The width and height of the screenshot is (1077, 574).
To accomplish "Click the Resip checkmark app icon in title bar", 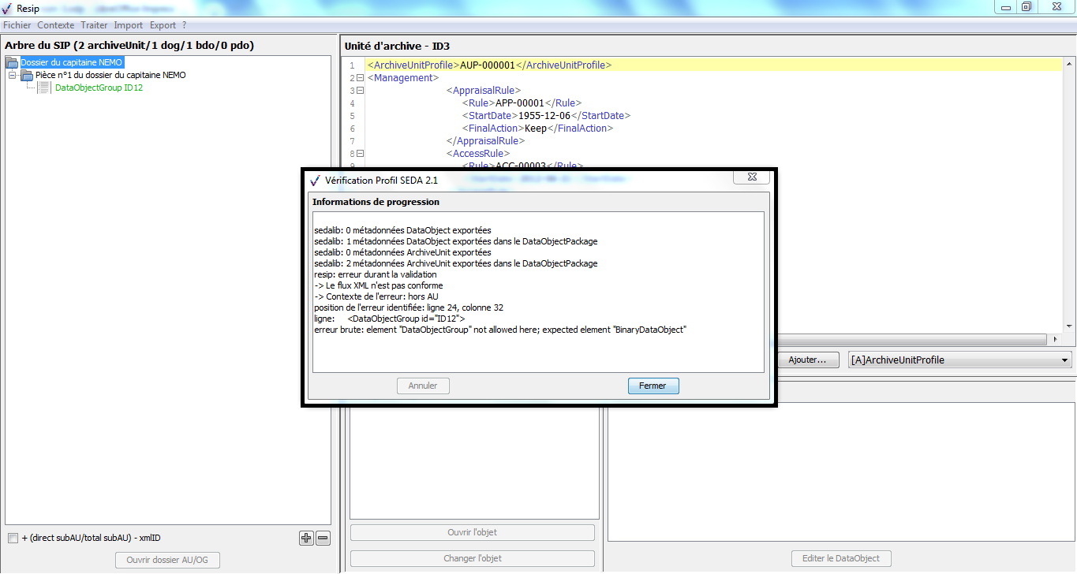I will (7, 8).
